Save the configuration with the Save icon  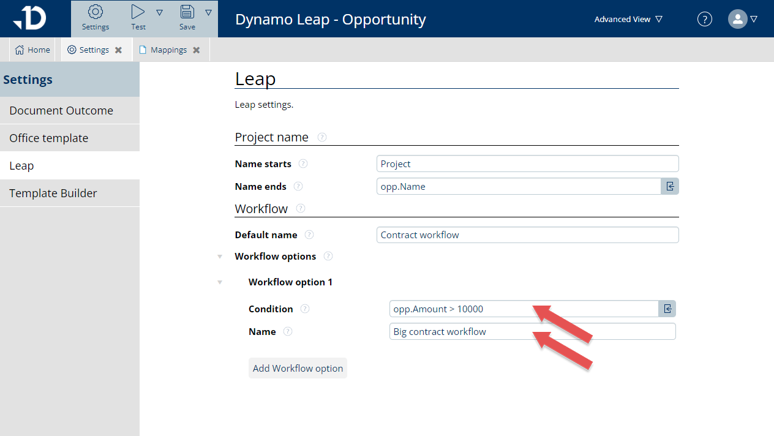tap(187, 12)
